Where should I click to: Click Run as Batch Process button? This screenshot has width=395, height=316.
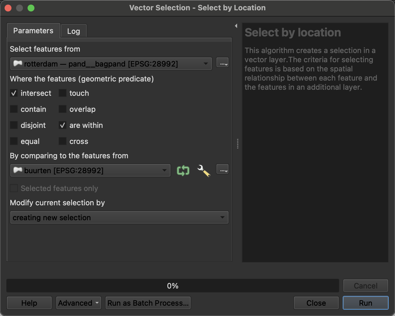point(148,303)
